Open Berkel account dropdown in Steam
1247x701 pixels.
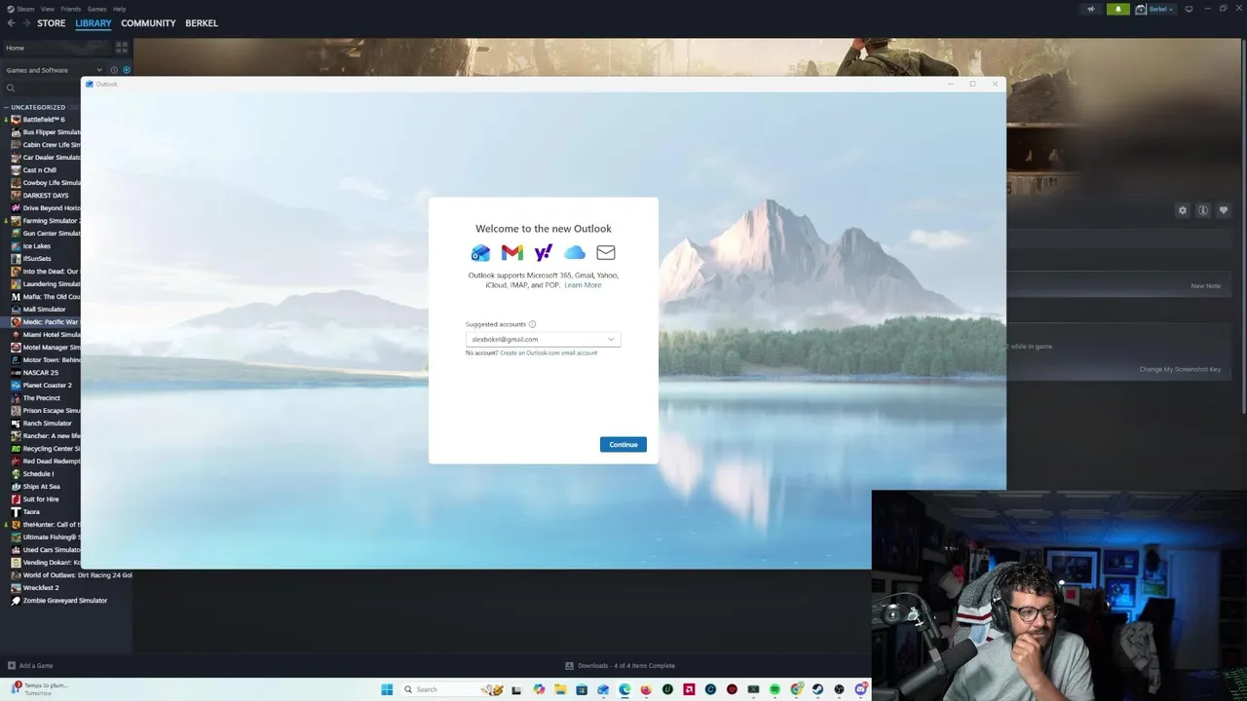(1154, 9)
